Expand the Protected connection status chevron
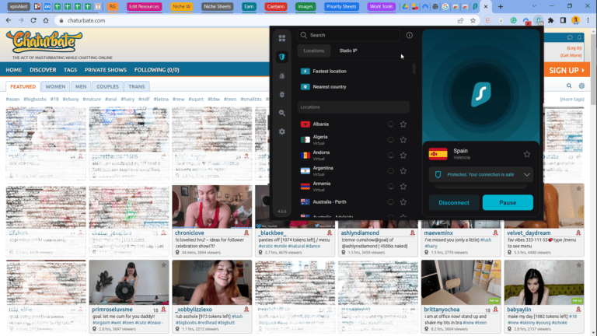 (527, 174)
